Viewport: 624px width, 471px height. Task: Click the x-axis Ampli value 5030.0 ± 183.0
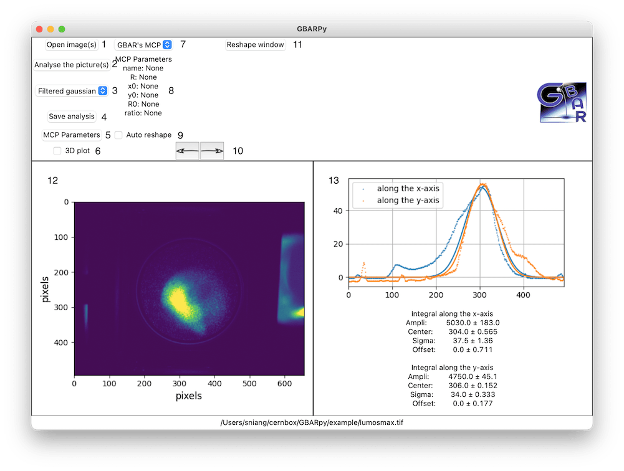(473, 323)
